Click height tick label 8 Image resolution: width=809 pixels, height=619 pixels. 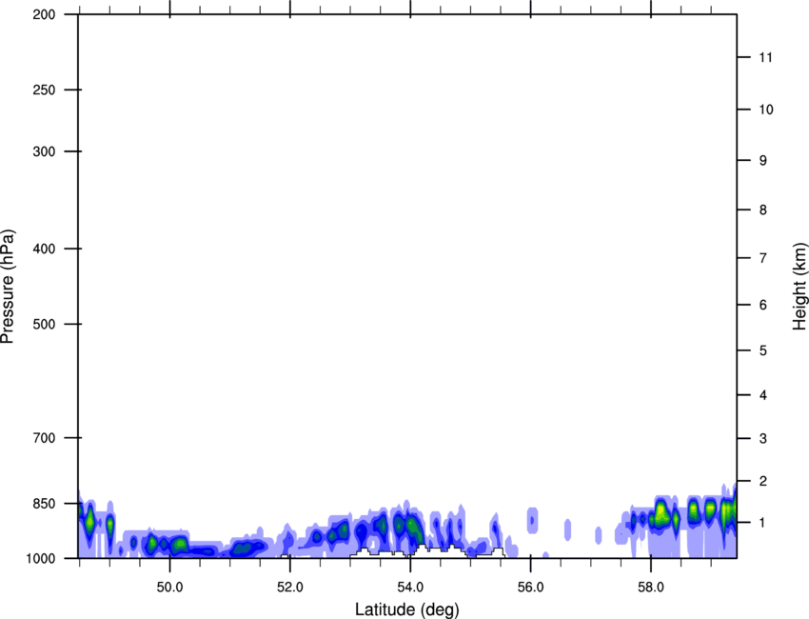[763, 210]
